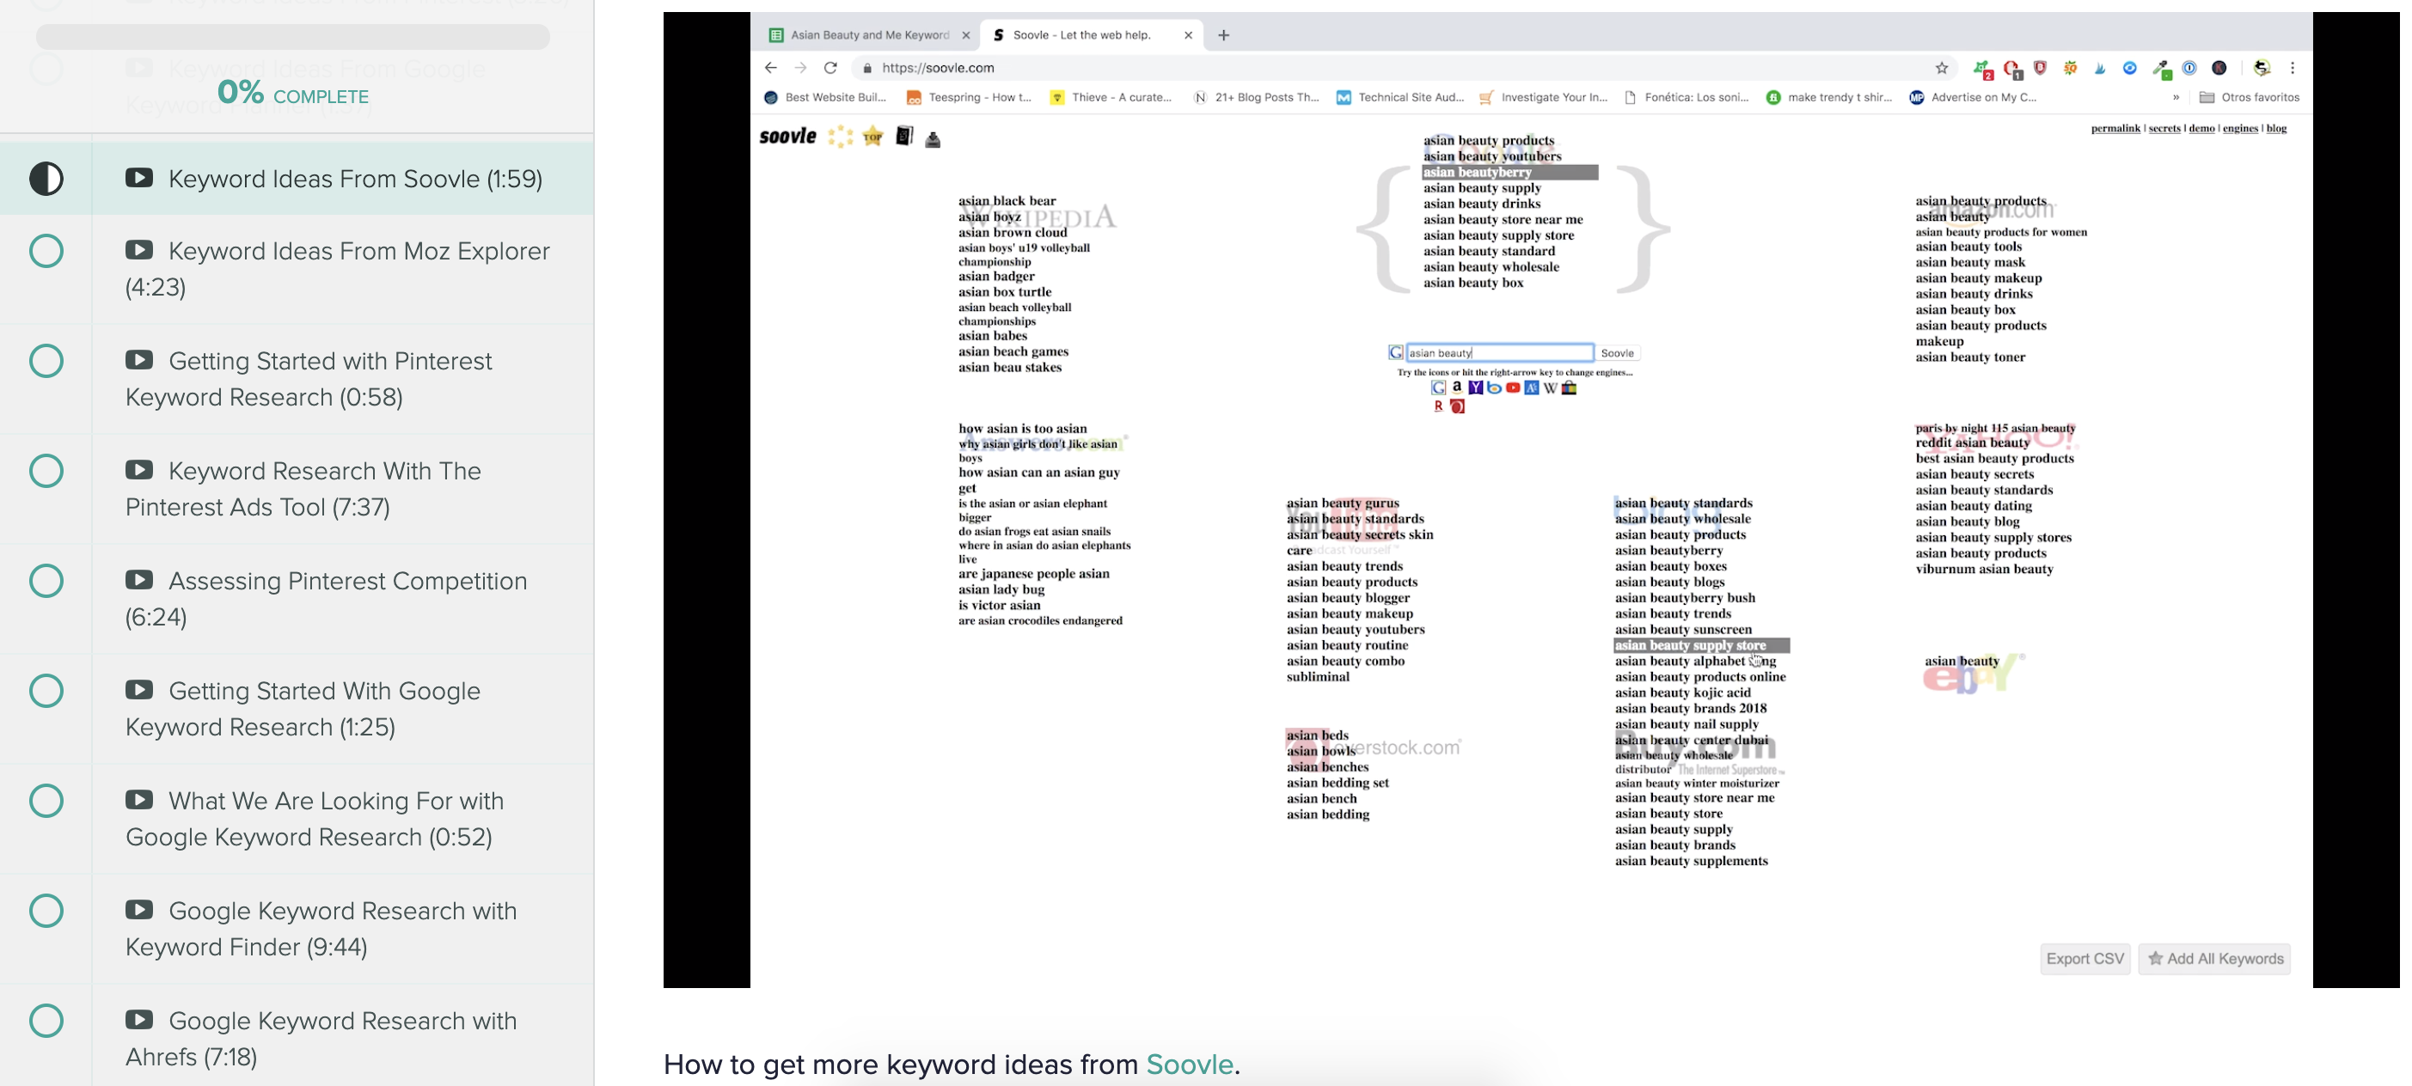This screenshot has height=1086, width=2412.
Task: Toggle completion circle for Keyword Ideas From Soovle
Action: (46, 178)
